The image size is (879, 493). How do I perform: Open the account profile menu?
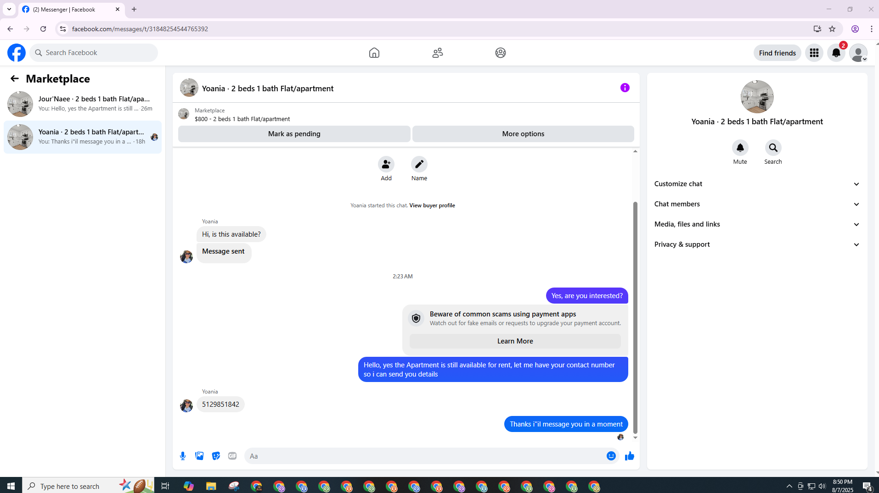click(858, 53)
